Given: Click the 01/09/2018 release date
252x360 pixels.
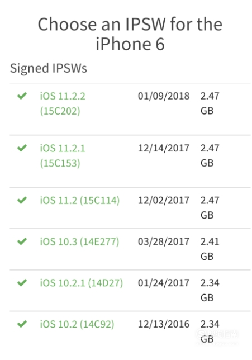Looking at the screenshot, I should (164, 96).
